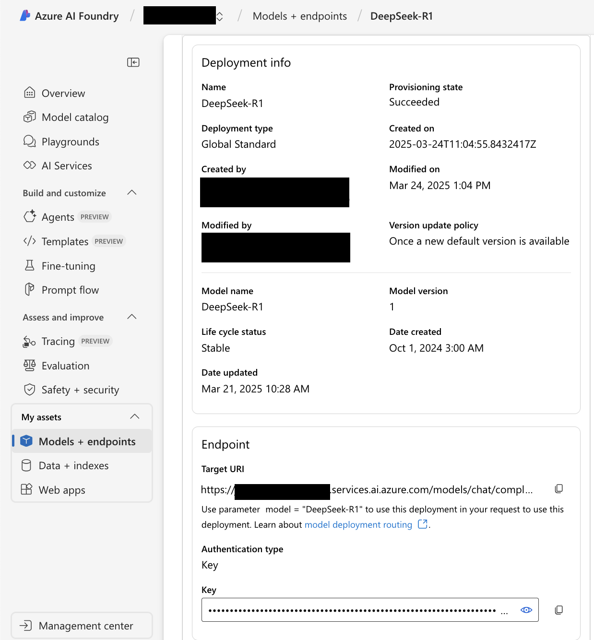Copy the Key with copy icon
The height and width of the screenshot is (640, 594).
[x=559, y=610]
